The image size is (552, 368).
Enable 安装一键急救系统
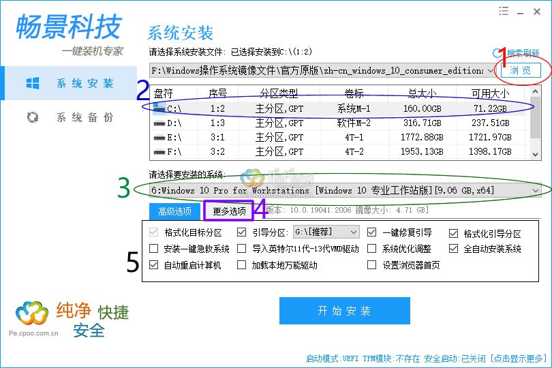(x=153, y=249)
